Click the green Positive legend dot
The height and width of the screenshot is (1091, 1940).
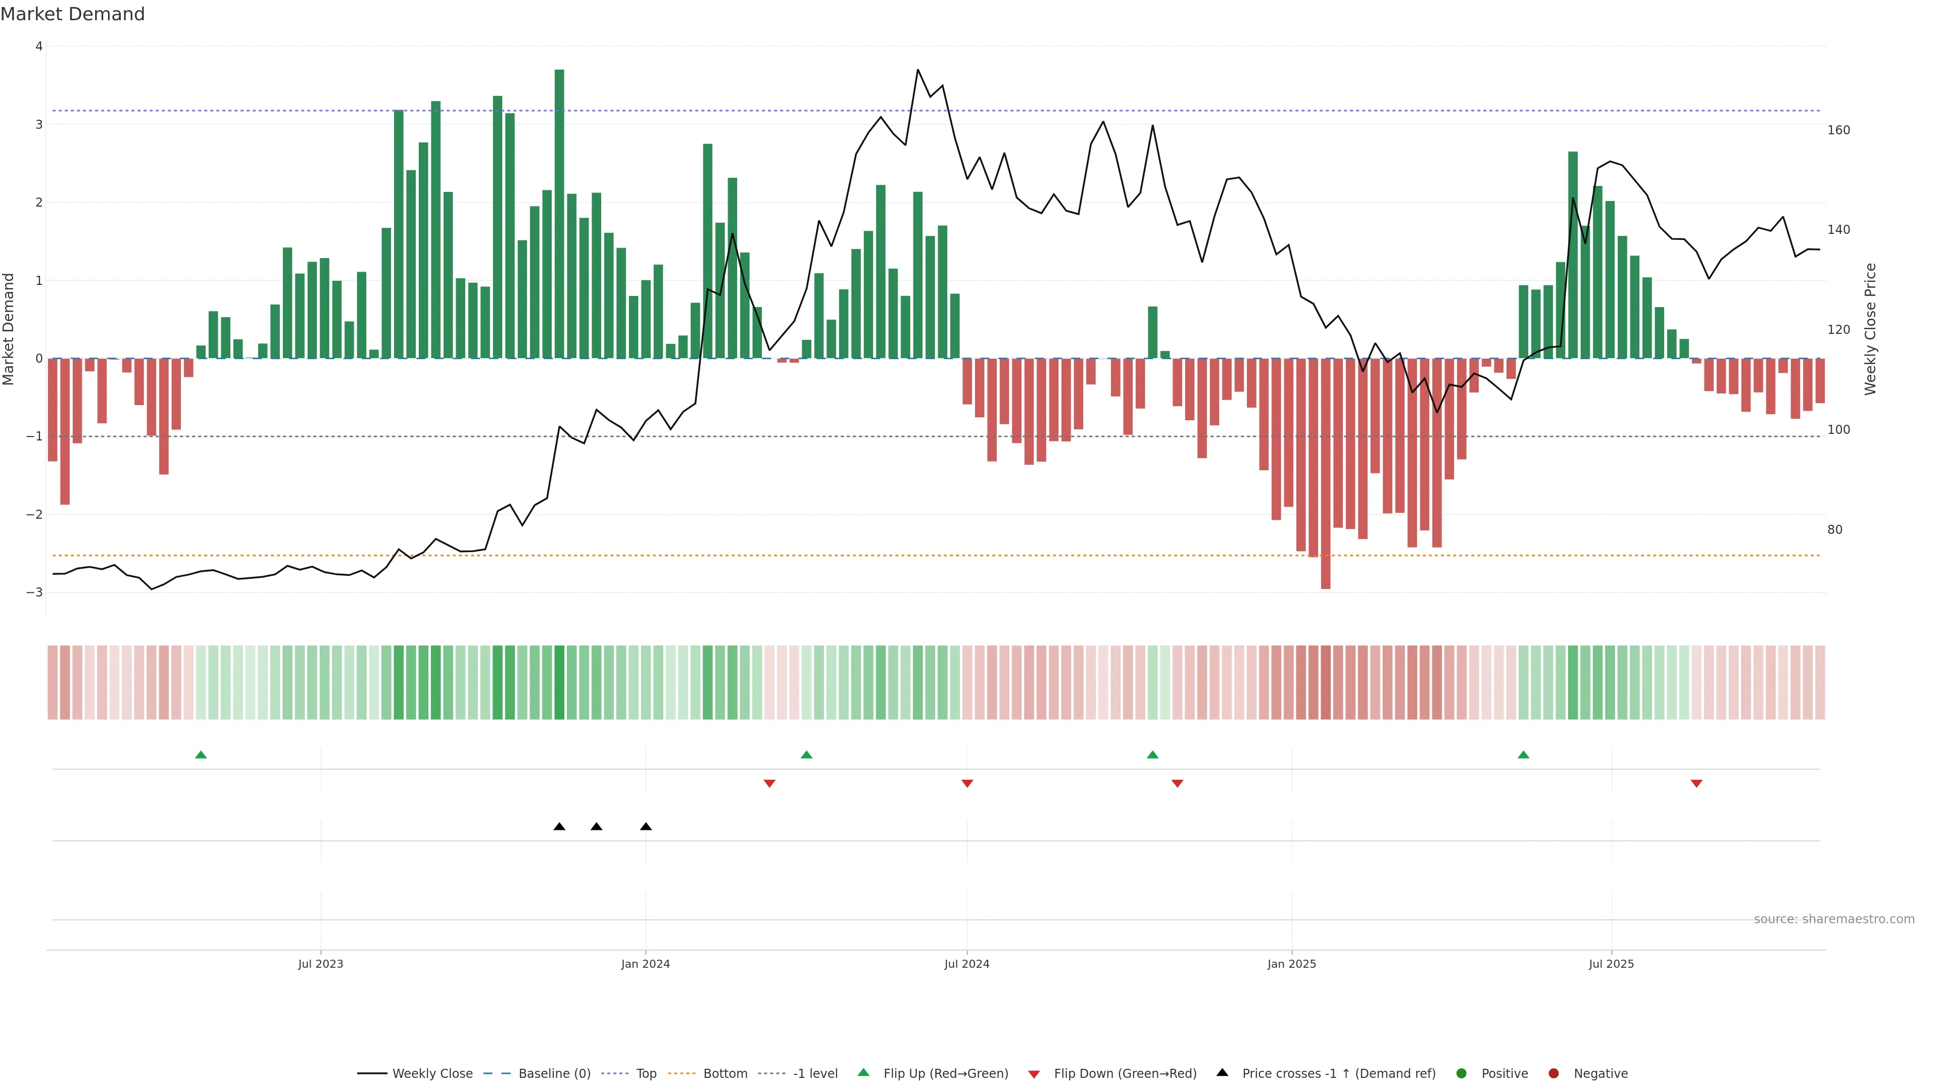[1462, 1074]
